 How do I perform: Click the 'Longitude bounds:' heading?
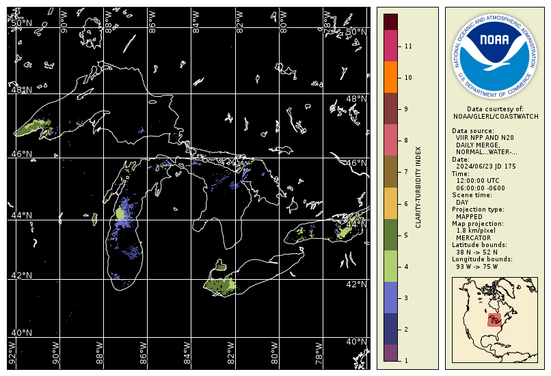point(482,259)
